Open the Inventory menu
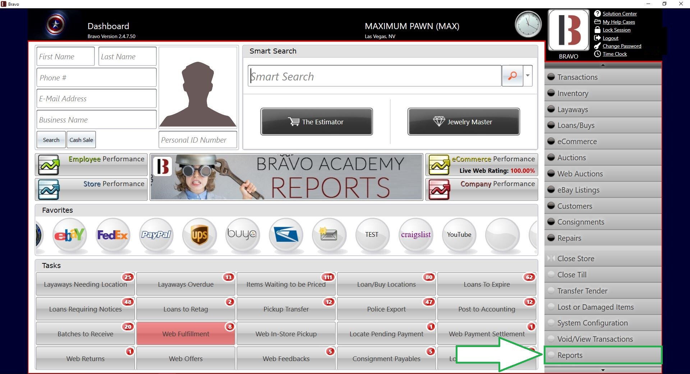Image resolution: width=690 pixels, height=374 pixels. coord(603,93)
